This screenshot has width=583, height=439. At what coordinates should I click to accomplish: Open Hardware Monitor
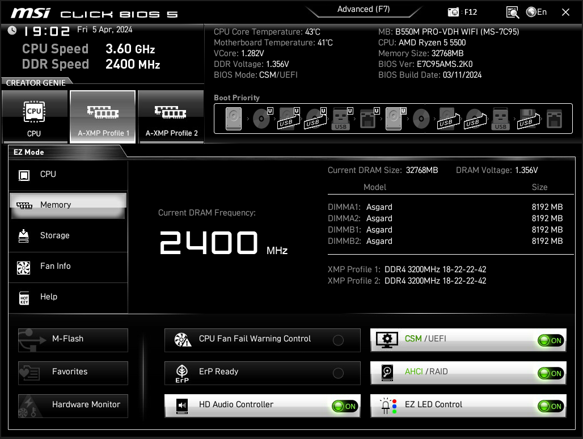pos(73,406)
